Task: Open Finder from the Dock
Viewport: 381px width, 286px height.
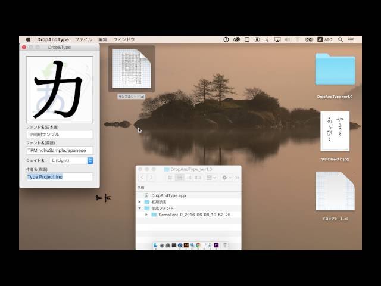Action: point(155,245)
